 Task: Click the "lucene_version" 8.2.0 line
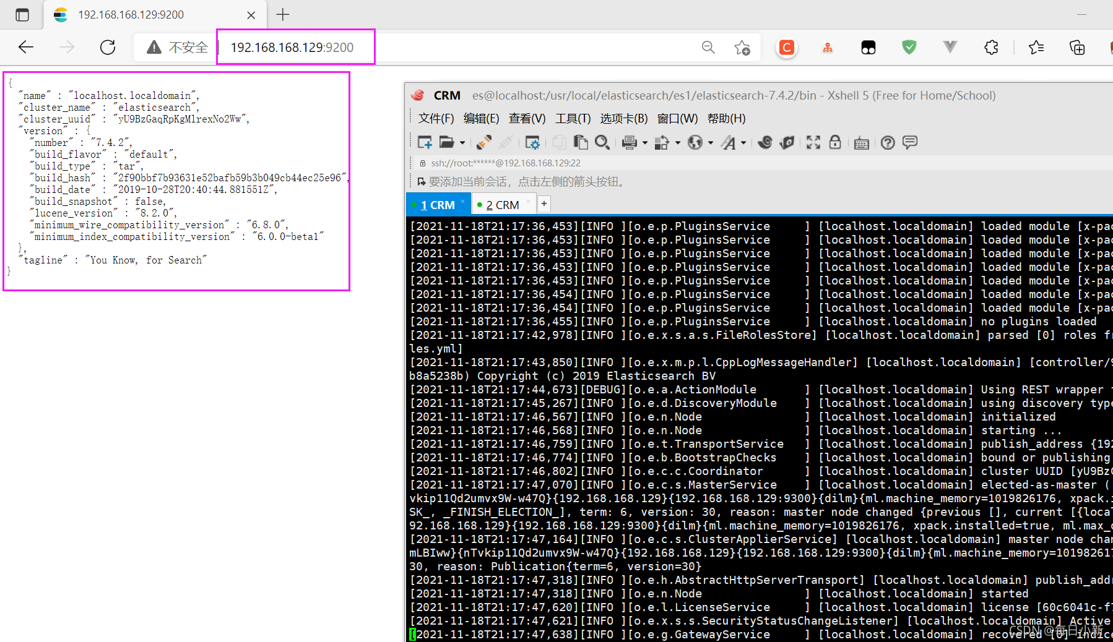[103, 213]
